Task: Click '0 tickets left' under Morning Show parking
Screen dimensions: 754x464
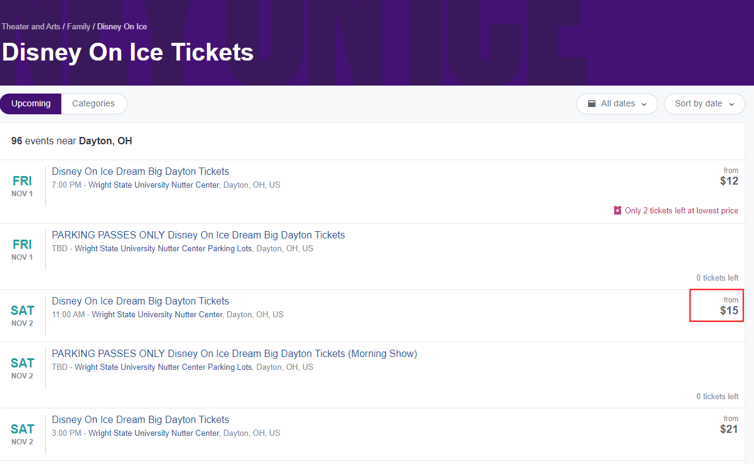Action: click(717, 397)
